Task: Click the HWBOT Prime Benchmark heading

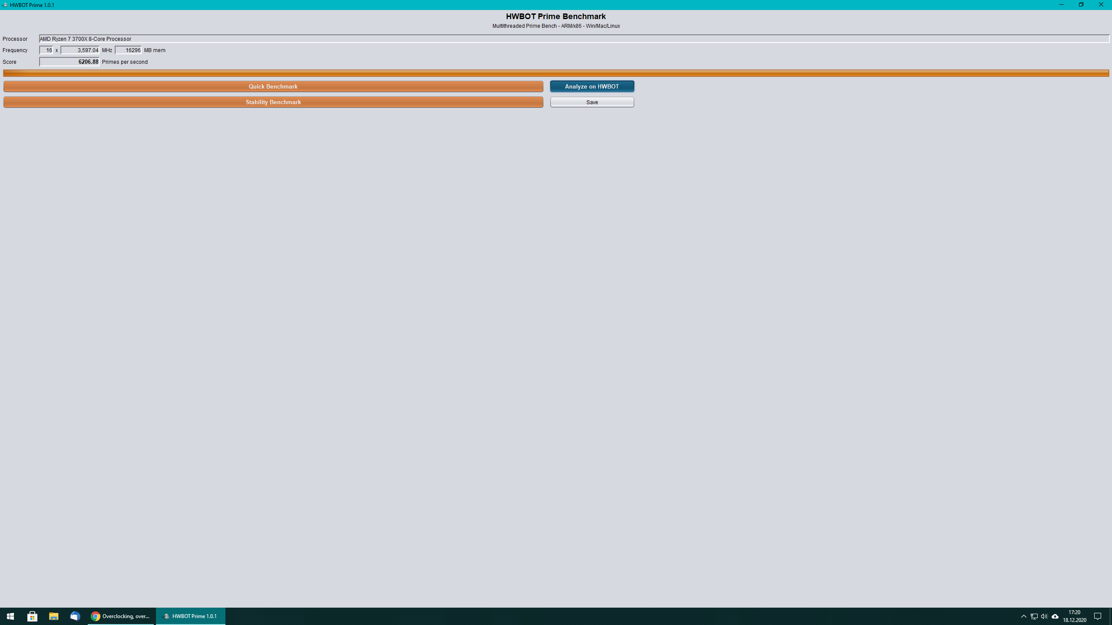Action: 556,16
